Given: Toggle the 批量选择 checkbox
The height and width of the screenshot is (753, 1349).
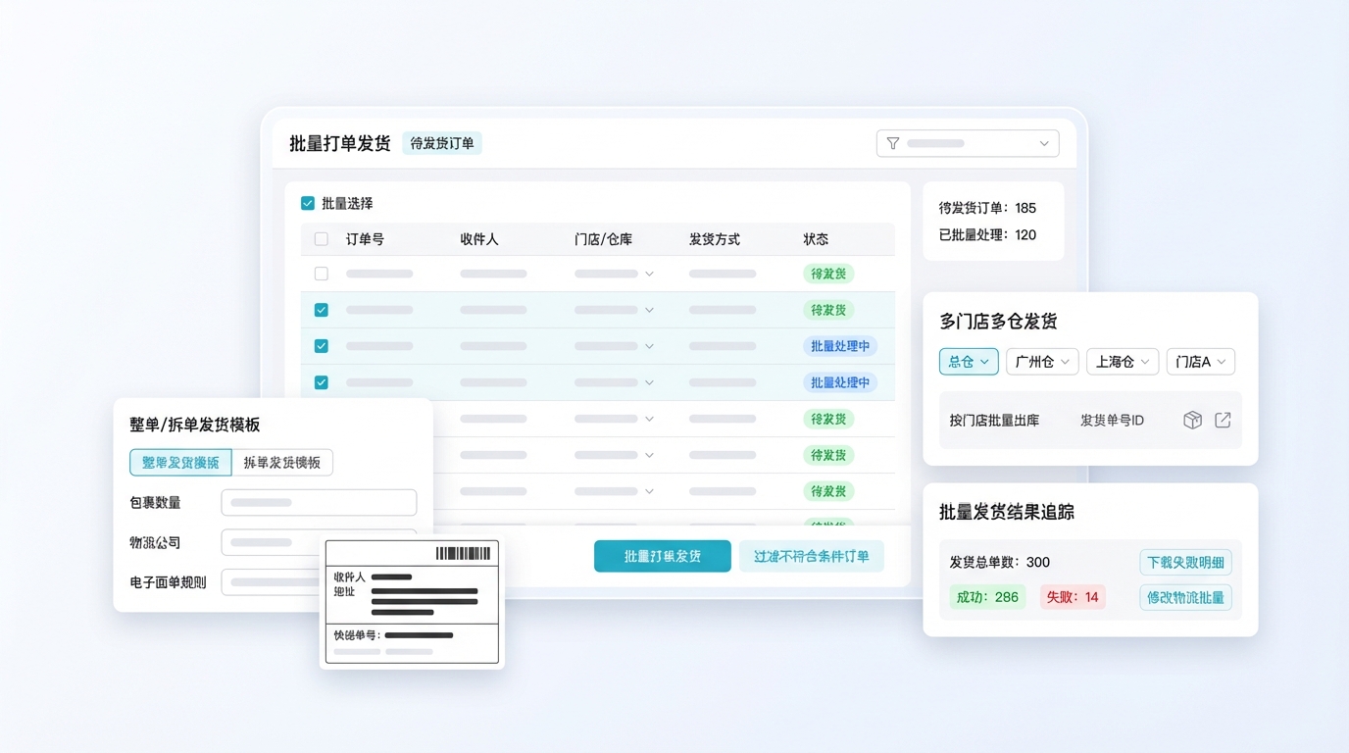Looking at the screenshot, I should (x=308, y=203).
